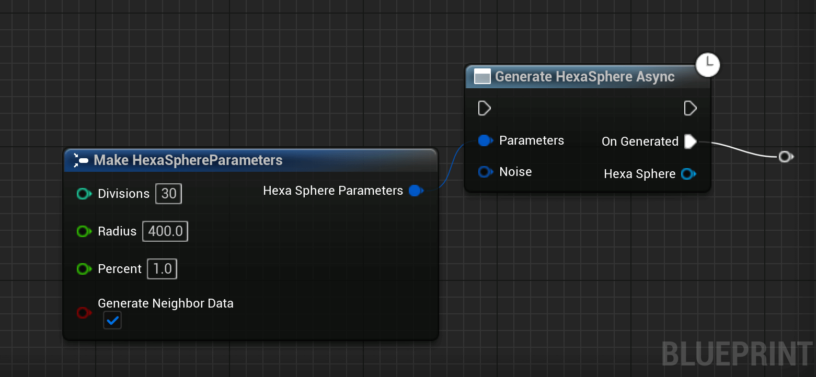Click the Percent input pin
The height and width of the screenshot is (377, 816).
point(84,269)
